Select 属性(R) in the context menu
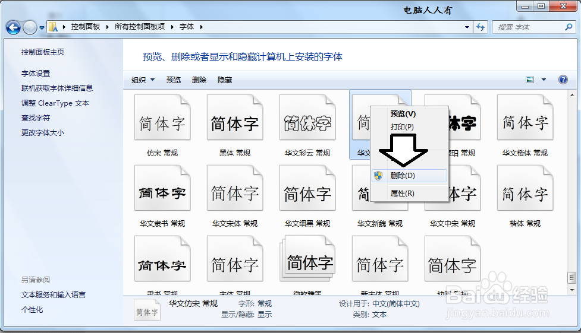581x333 pixels. 403,193
